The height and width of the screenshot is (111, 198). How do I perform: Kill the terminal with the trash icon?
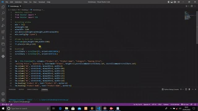189,89
